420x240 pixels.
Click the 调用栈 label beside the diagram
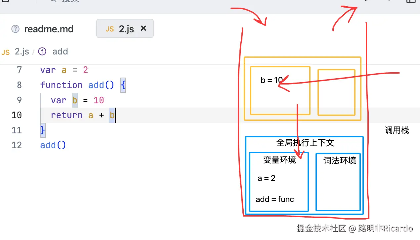(x=397, y=130)
